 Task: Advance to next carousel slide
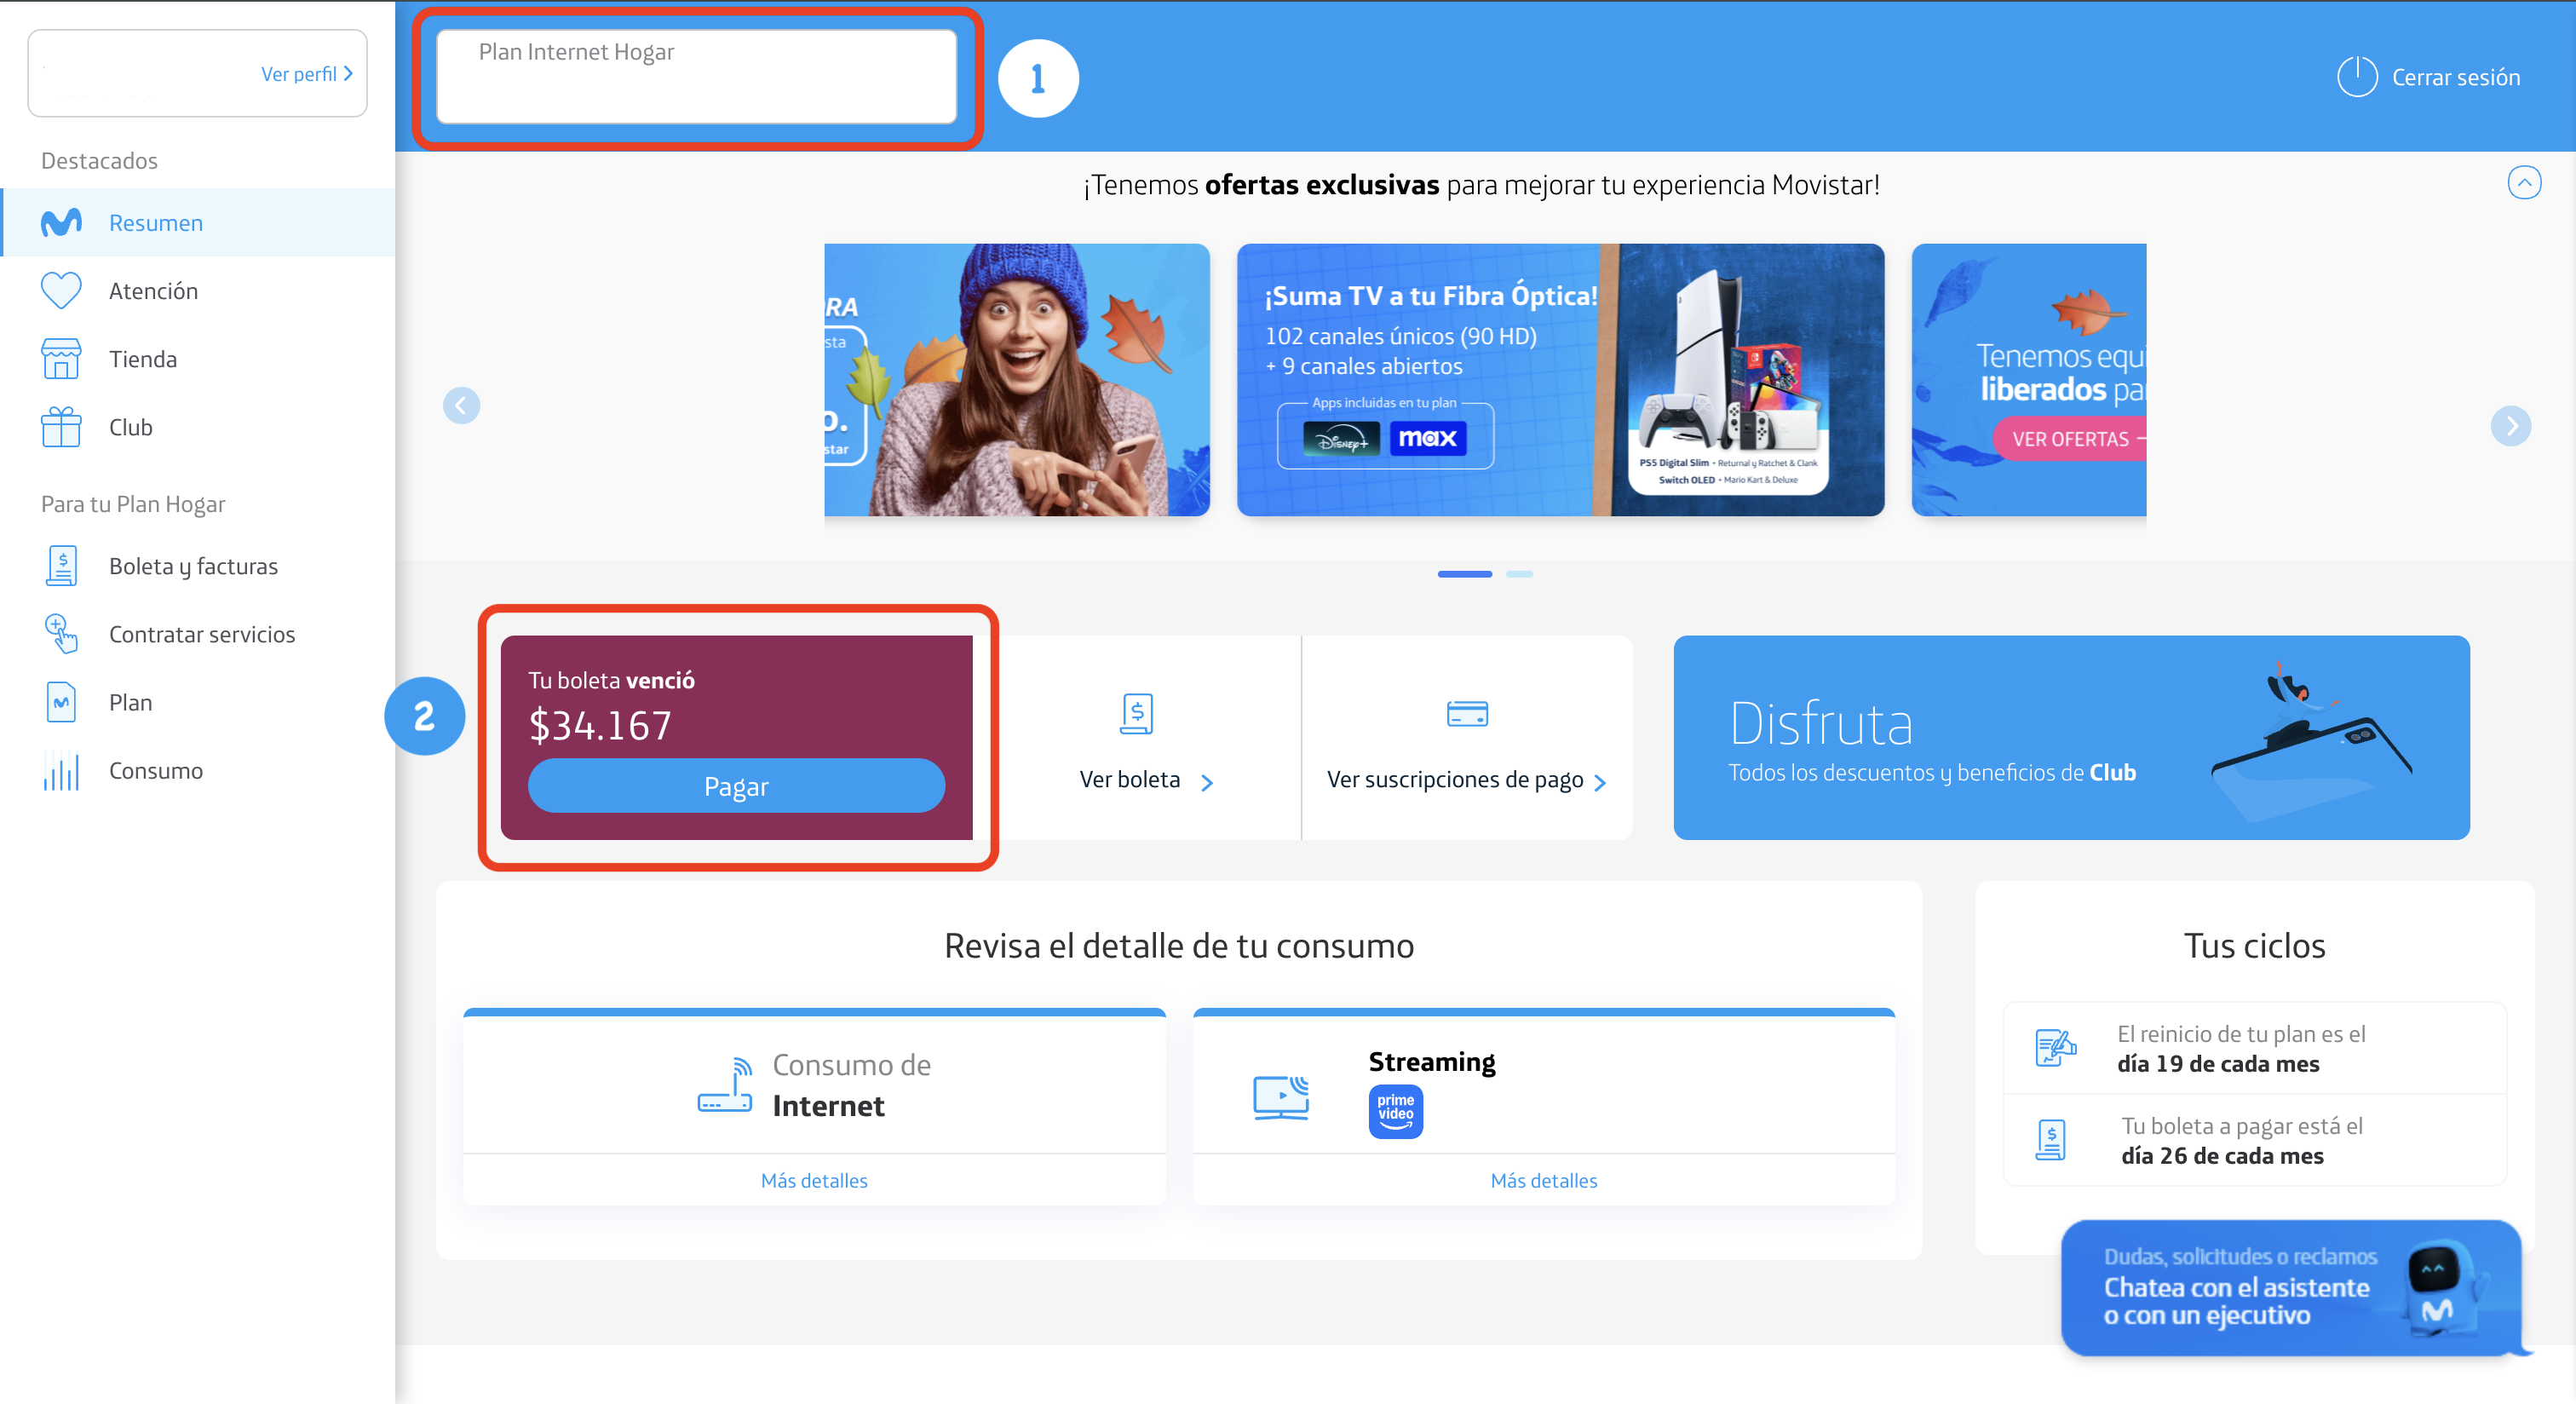(2511, 425)
